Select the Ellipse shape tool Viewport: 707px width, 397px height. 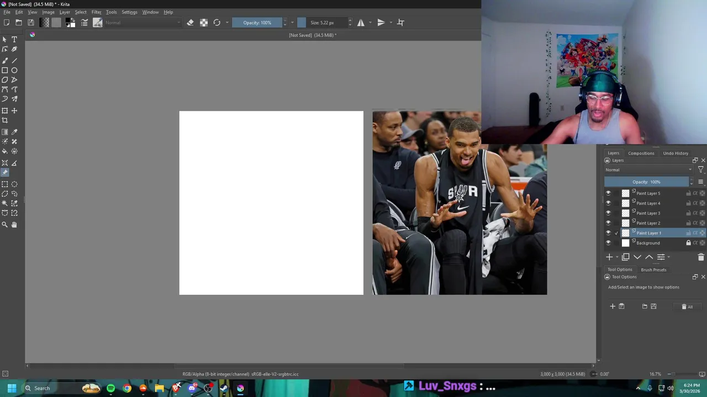[14, 70]
